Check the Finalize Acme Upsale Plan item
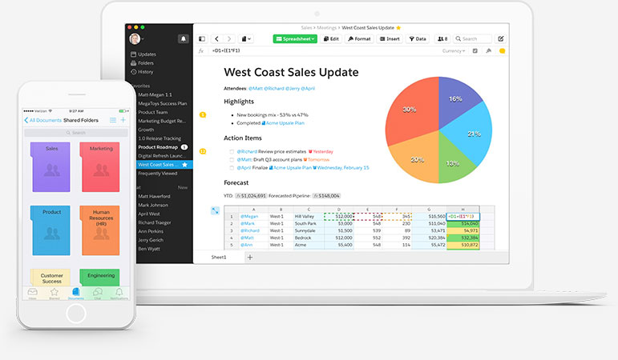The width and height of the screenshot is (618, 360). (232, 168)
